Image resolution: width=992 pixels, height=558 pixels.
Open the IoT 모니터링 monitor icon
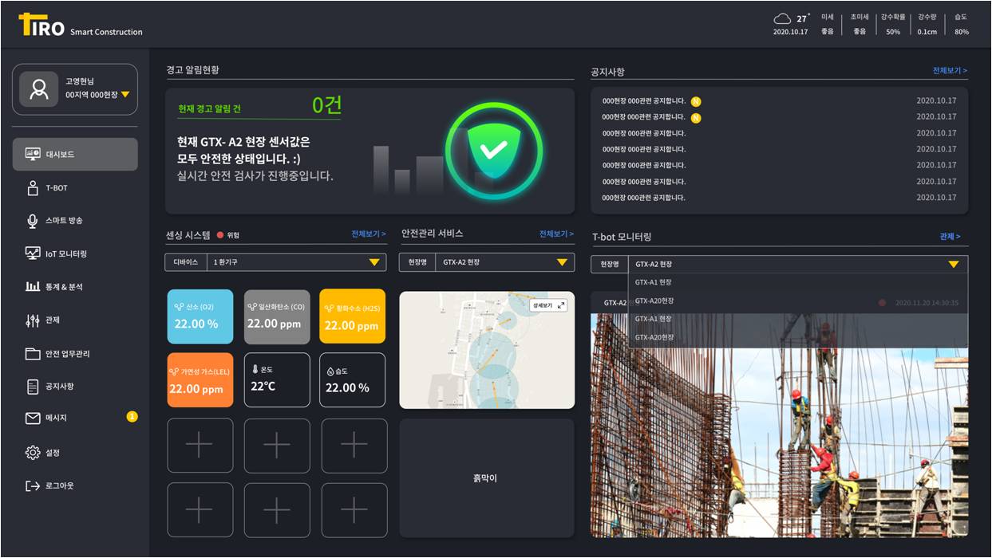click(x=33, y=253)
